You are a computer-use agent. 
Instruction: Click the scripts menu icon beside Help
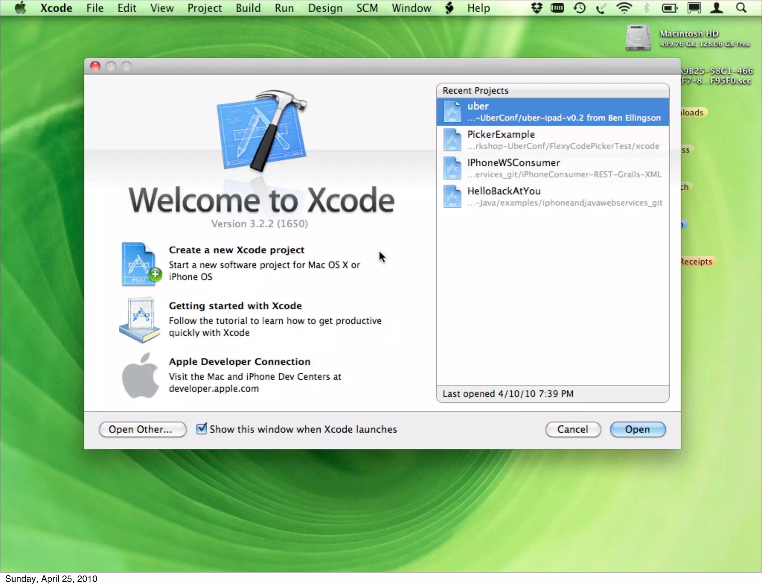(449, 8)
